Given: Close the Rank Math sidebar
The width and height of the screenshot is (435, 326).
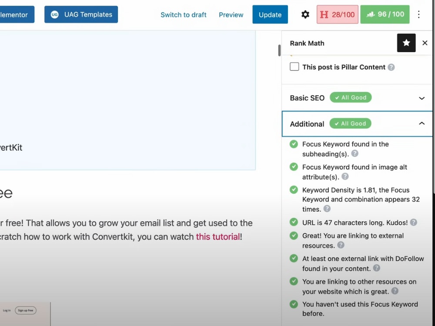Looking at the screenshot, I should [x=425, y=43].
